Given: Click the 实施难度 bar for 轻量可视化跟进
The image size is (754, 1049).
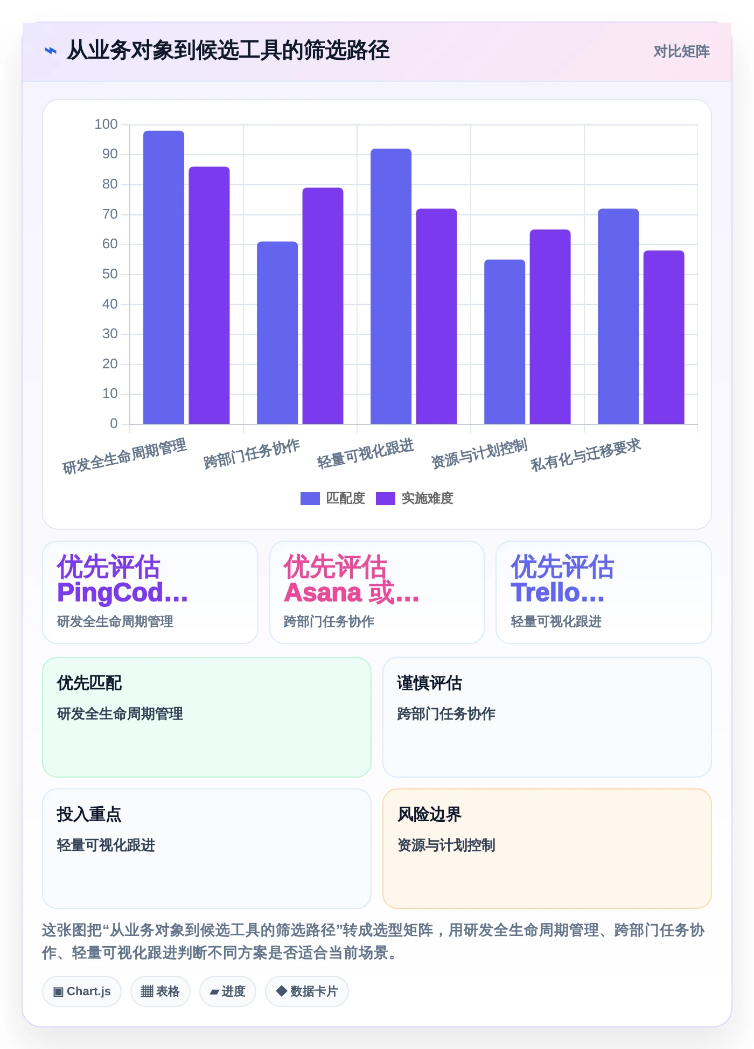Looking at the screenshot, I should point(436,316).
